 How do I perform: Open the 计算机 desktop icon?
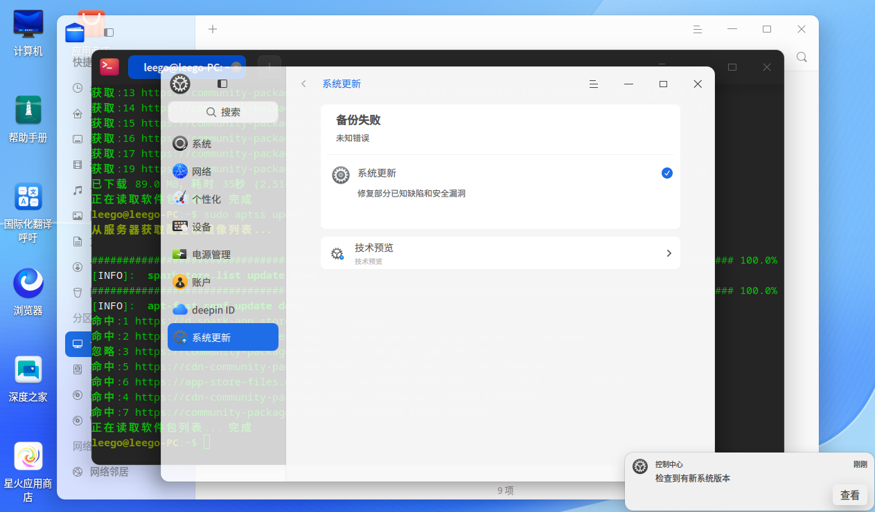click(28, 33)
